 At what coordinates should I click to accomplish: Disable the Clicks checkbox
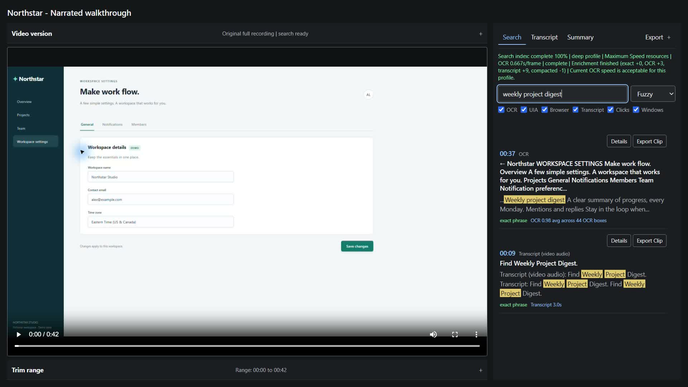click(611, 110)
